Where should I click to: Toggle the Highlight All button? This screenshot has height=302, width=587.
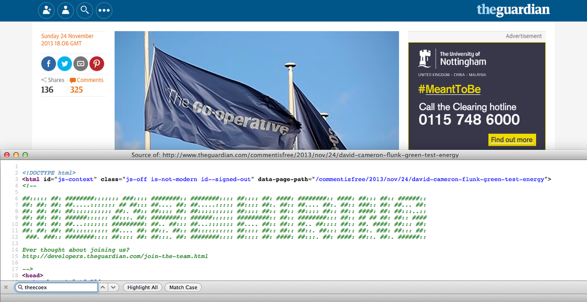coord(142,287)
